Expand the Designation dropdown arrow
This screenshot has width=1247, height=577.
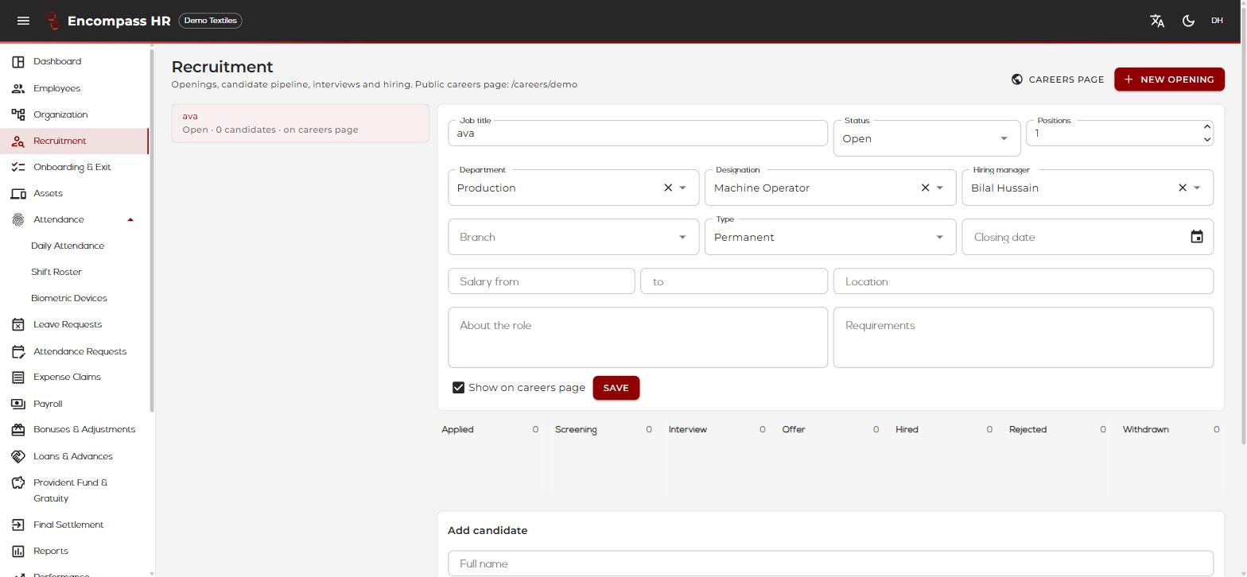click(x=939, y=188)
